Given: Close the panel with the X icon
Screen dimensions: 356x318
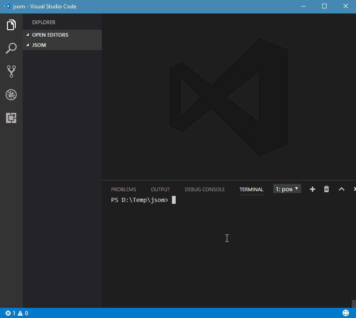Looking at the screenshot, I should pyautogui.click(x=355, y=189).
